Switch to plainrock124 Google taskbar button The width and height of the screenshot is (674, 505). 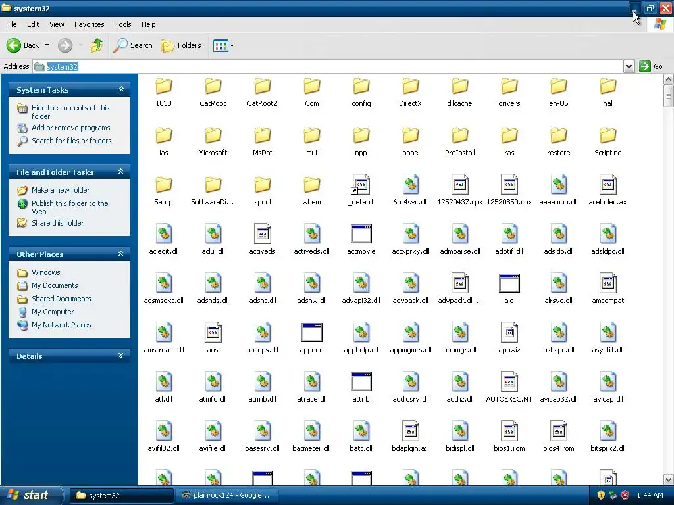(x=228, y=496)
